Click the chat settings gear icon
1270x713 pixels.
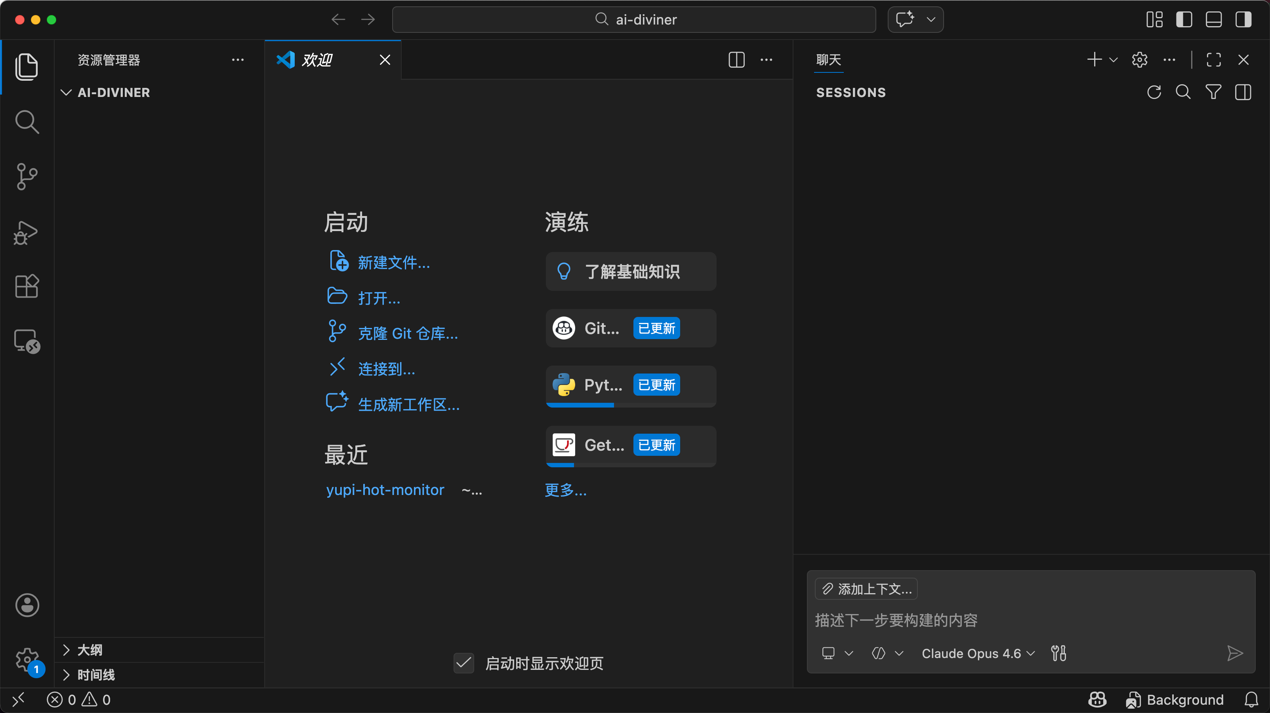(1139, 60)
